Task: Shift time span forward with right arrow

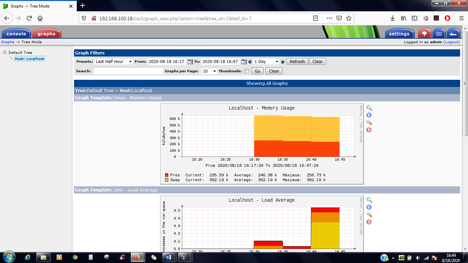Action: click(283, 62)
